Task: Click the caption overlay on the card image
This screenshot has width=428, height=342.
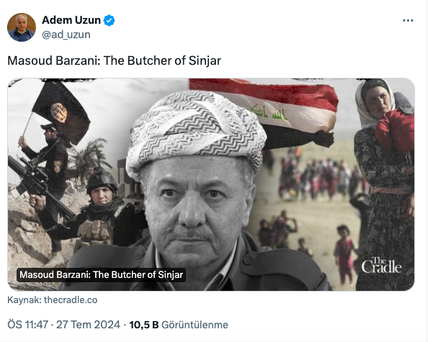Action: click(x=102, y=274)
